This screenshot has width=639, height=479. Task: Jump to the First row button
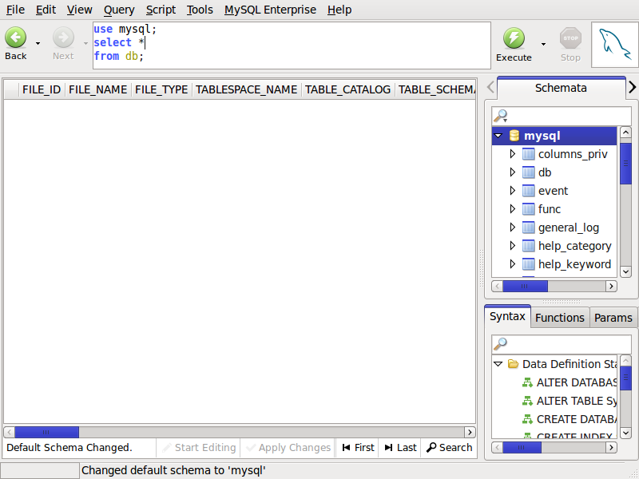(357, 448)
